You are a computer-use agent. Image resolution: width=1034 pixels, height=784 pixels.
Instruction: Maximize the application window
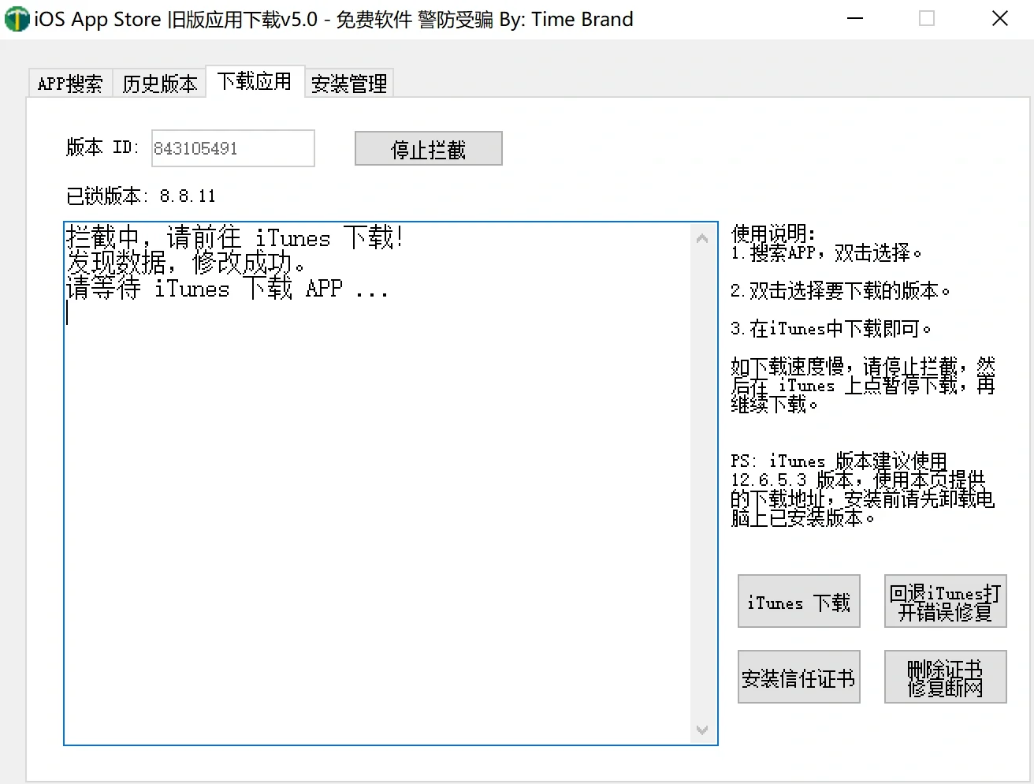pos(927,18)
